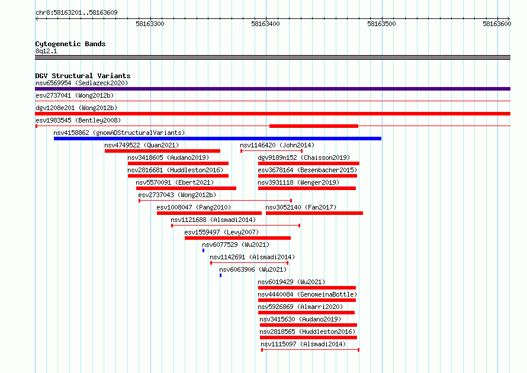Click the small blue nsv6077529 marker
Image resolution: width=527 pixels, height=373 pixels.
tap(203, 250)
